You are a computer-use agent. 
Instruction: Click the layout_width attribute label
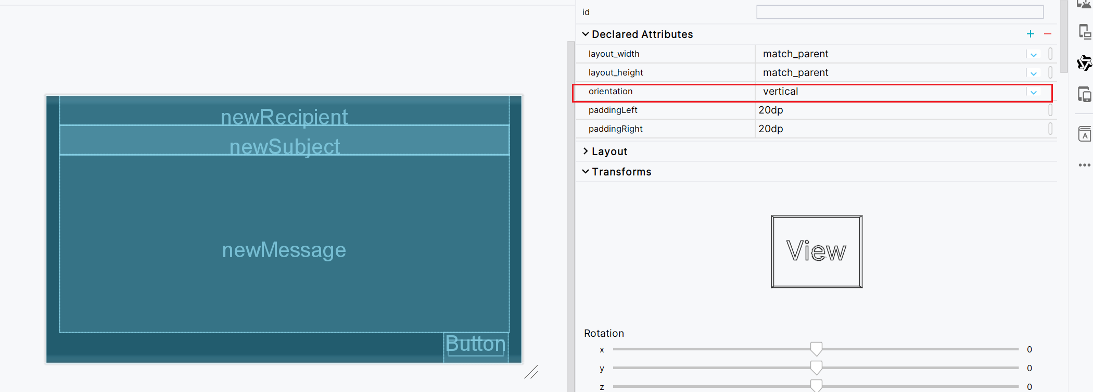click(x=614, y=54)
